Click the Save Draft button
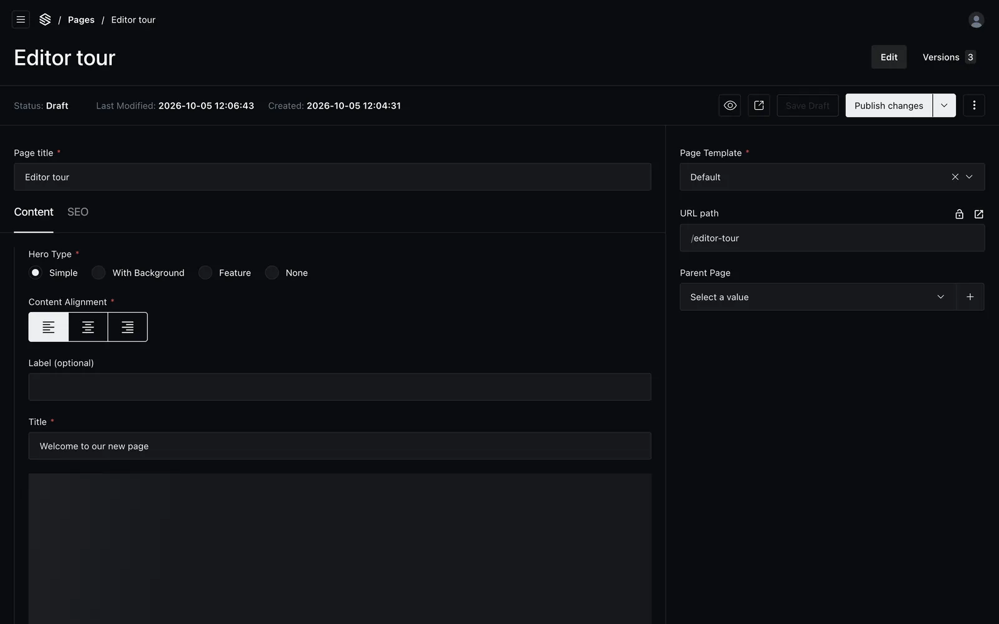999x624 pixels. [x=807, y=105]
